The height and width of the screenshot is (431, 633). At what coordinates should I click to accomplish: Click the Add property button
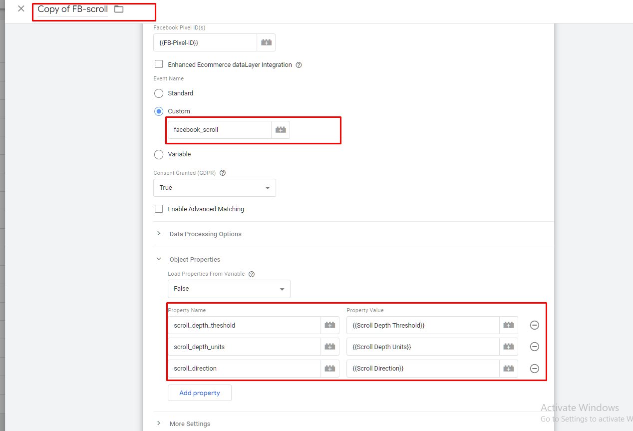[x=199, y=393]
